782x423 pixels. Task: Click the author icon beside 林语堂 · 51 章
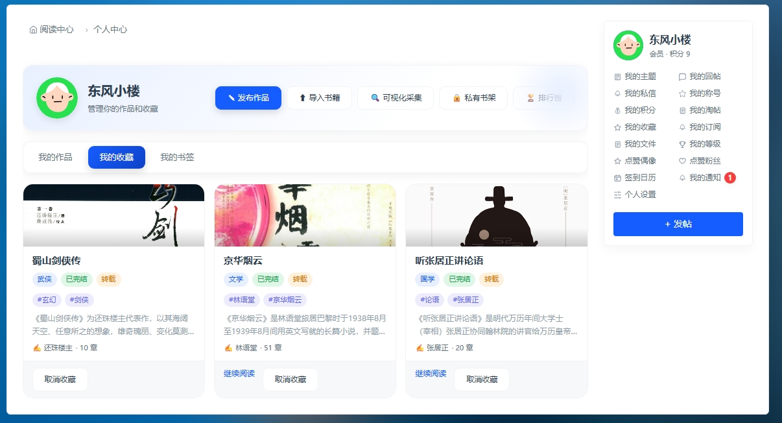[228, 348]
